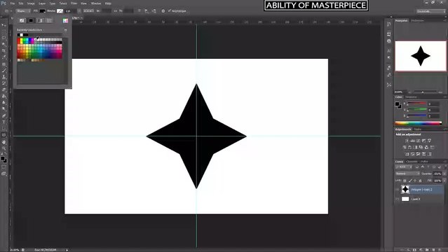Open the Filter menu
This screenshot has width=448, height=252.
[74, 3]
